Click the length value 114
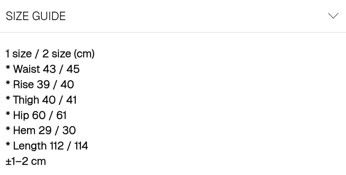This screenshot has width=346, height=175. (81, 146)
